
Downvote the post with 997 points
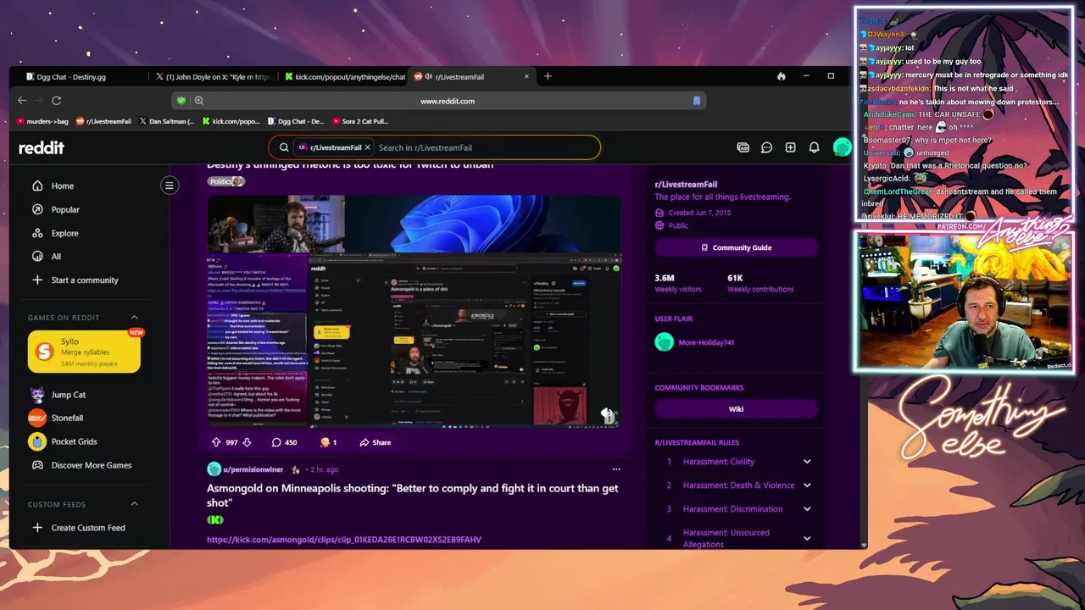(x=247, y=442)
